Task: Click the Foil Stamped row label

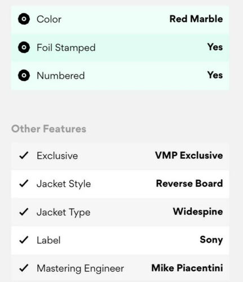Action: coord(66,47)
